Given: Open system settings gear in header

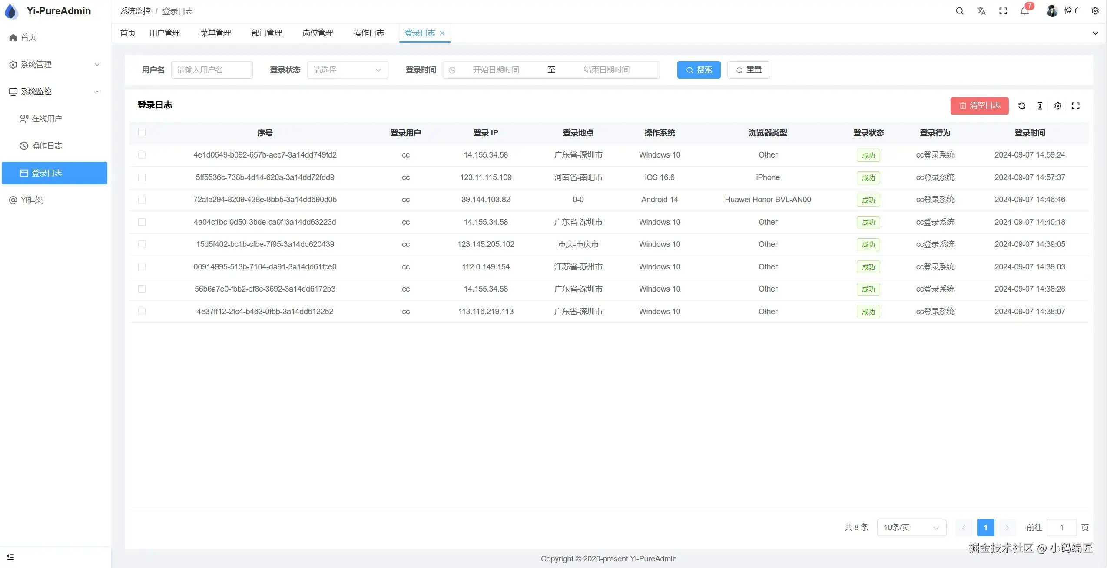Looking at the screenshot, I should (1095, 11).
